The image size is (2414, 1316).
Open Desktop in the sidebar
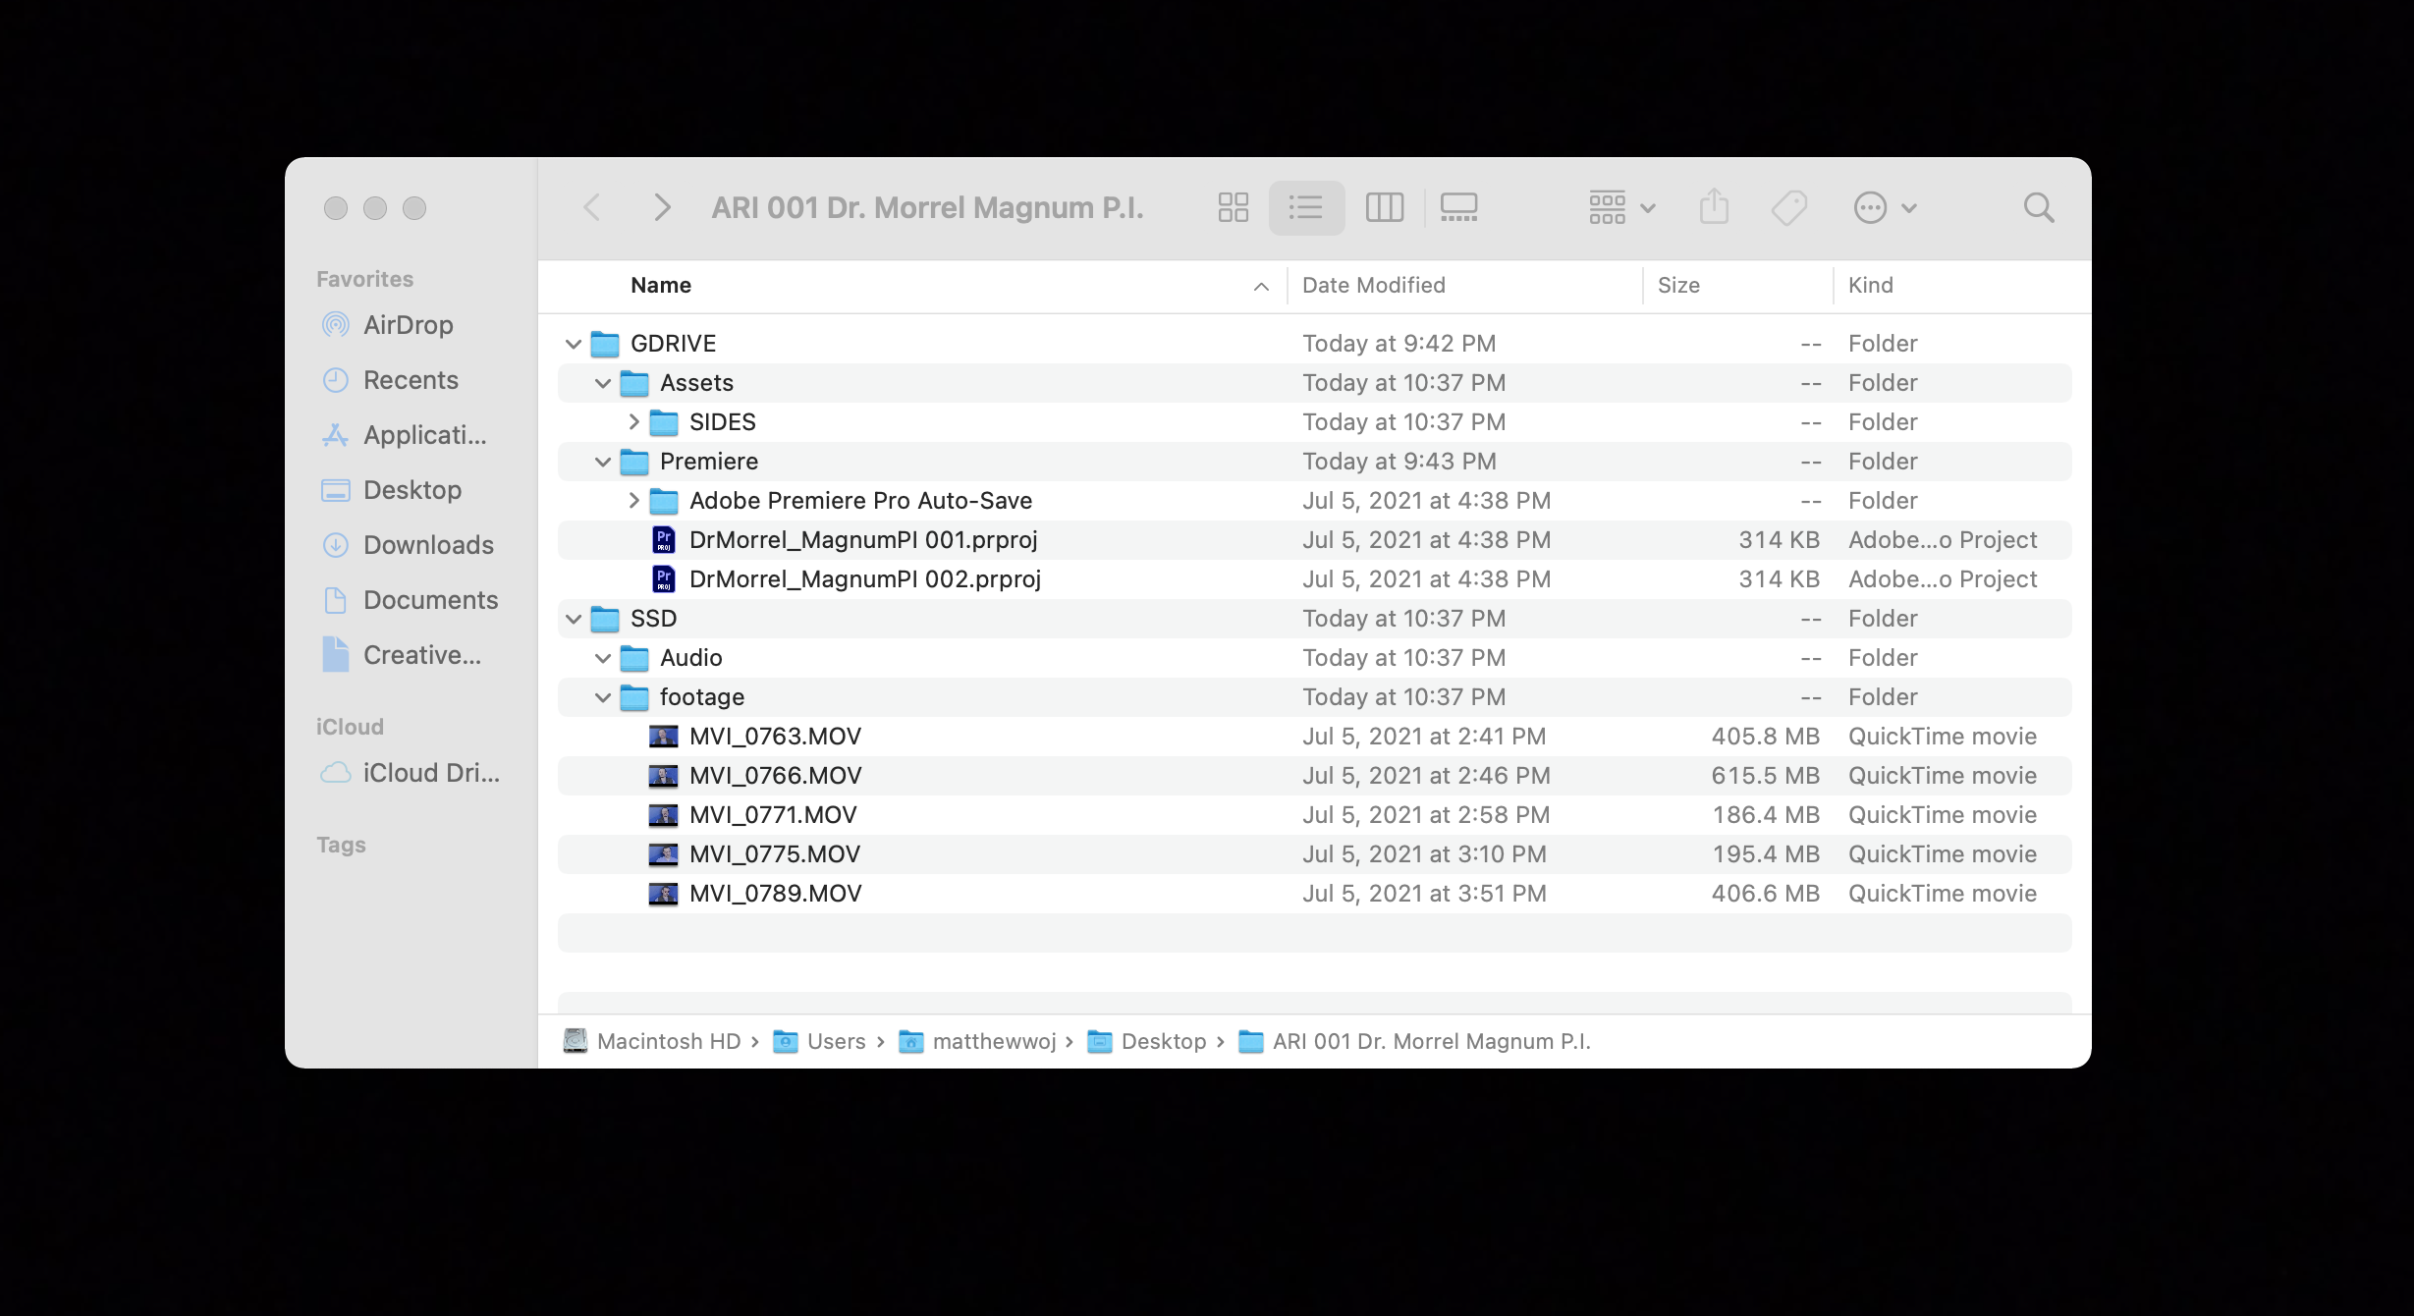tap(412, 490)
